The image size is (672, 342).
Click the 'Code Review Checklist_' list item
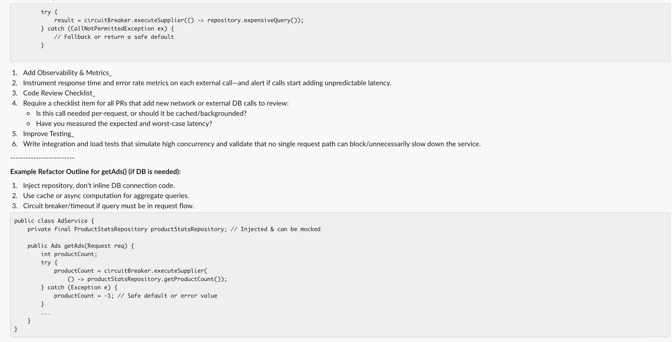(x=59, y=93)
